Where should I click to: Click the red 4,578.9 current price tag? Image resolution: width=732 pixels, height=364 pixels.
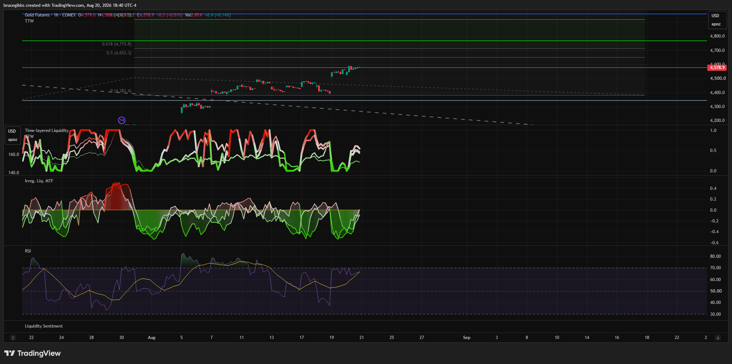(717, 68)
